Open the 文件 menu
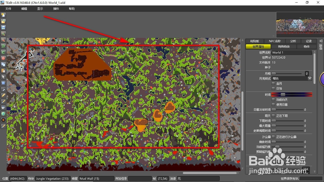 tap(8, 9)
